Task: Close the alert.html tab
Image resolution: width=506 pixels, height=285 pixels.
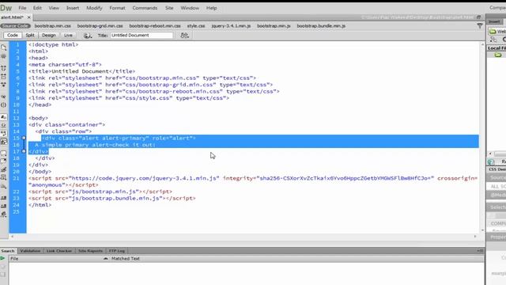Action: (x=29, y=17)
